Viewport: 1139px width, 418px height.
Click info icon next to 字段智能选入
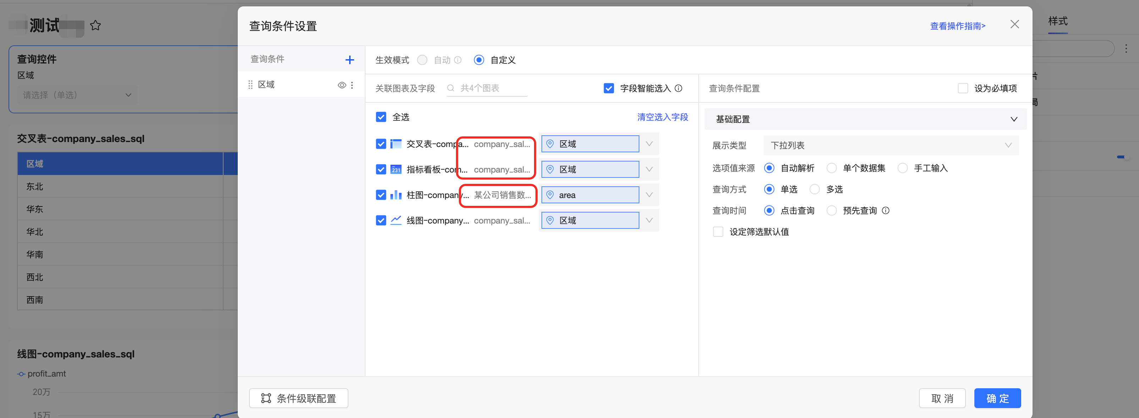tap(678, 88)
